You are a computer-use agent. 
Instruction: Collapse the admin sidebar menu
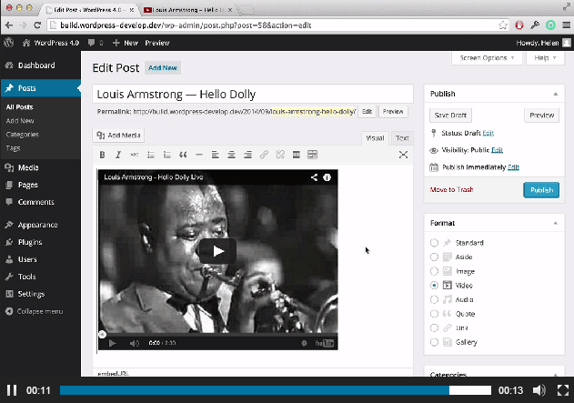(35, 311)
